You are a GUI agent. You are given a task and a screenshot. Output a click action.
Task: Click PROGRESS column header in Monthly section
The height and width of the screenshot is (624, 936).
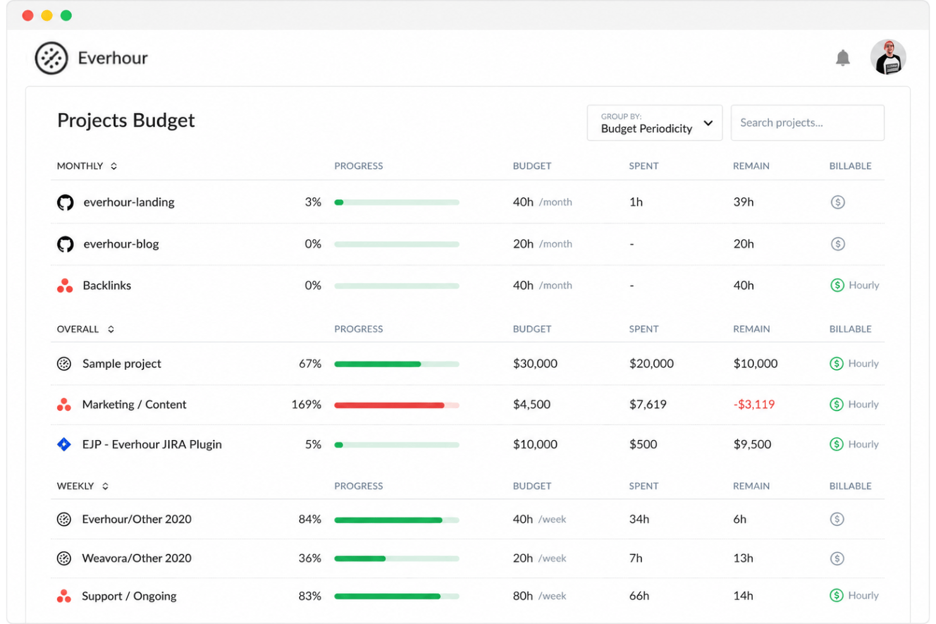coord(359,166)
